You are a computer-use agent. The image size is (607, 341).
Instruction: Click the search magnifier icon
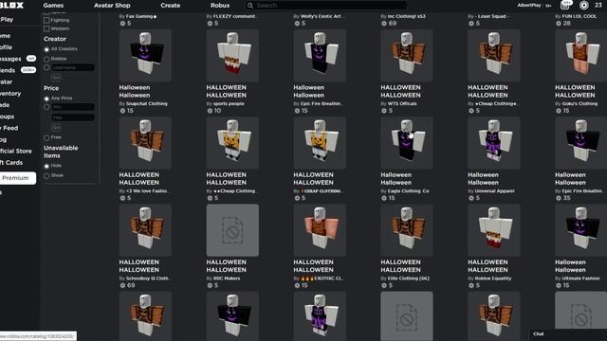250,6
